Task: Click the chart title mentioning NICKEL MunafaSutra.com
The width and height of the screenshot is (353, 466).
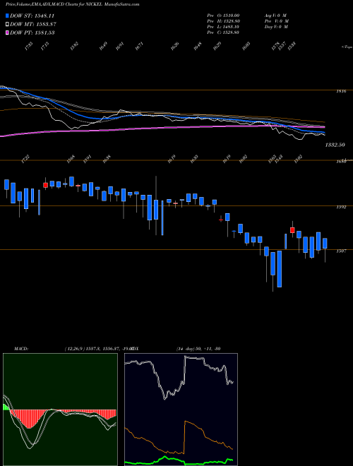Action: 72,4
